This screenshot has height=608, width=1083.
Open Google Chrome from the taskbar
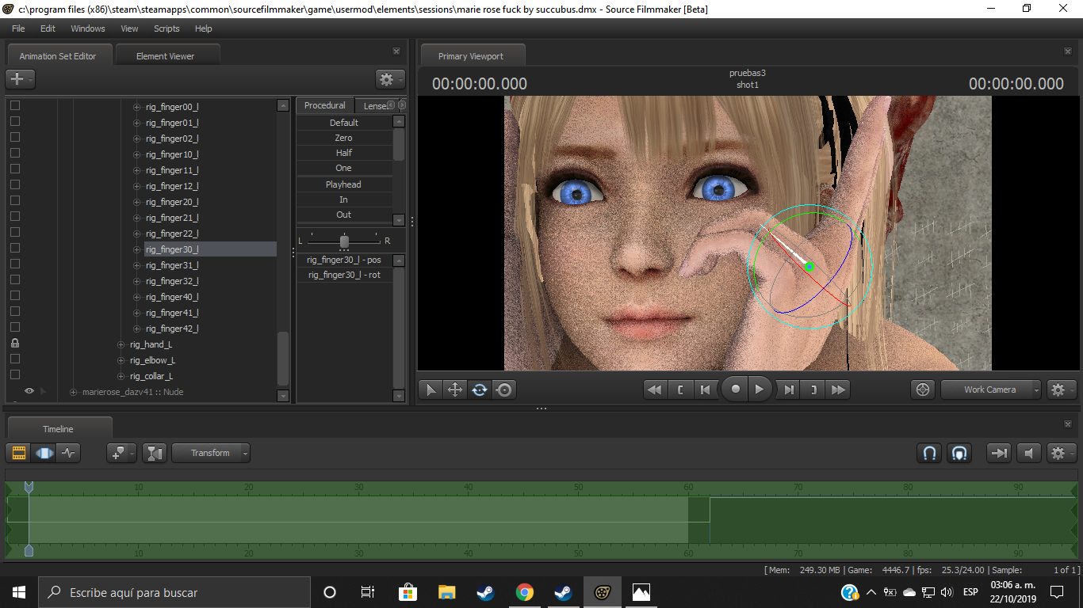[x=524, y=592]
